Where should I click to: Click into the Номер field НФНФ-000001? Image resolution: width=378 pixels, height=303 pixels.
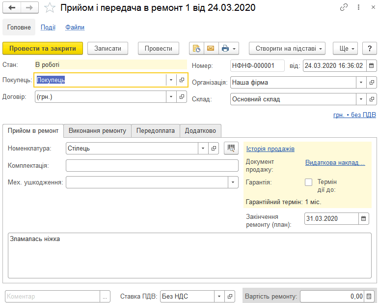pyautogui.click(x=257, y=65)
